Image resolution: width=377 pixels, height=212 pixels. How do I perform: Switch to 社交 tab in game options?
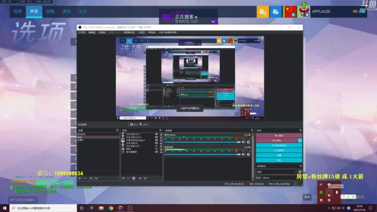point(83,11)
